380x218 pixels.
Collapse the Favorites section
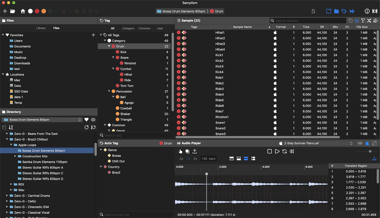pos(3,35)
